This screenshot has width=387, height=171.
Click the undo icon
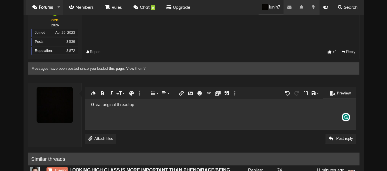[x=287, y=93]
